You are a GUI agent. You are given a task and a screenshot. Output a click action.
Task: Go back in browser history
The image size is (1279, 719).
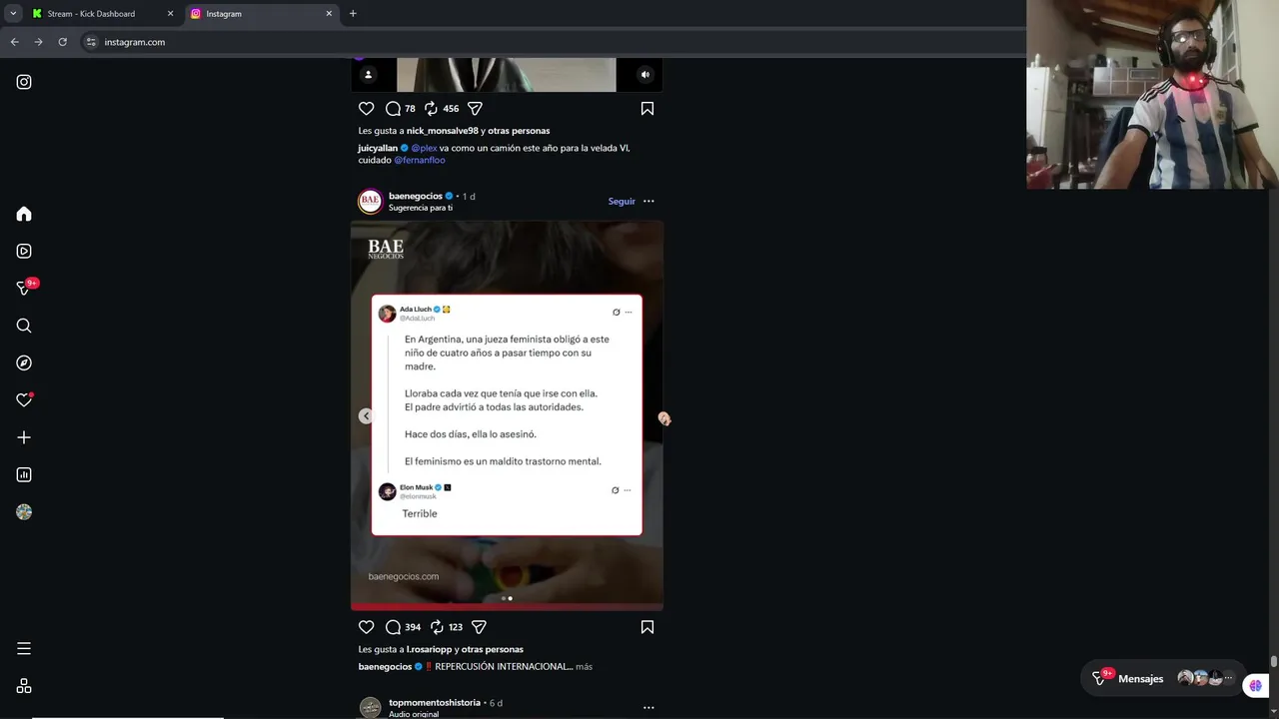pyautogui.click(x=14, y=42)
